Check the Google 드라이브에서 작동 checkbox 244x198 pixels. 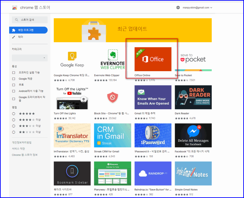click(14, 99)
